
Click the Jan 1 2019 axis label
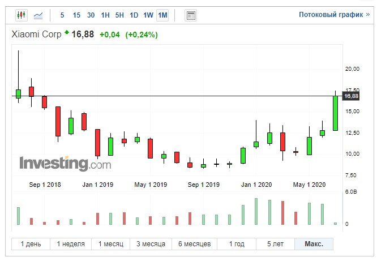coord(97,185)
